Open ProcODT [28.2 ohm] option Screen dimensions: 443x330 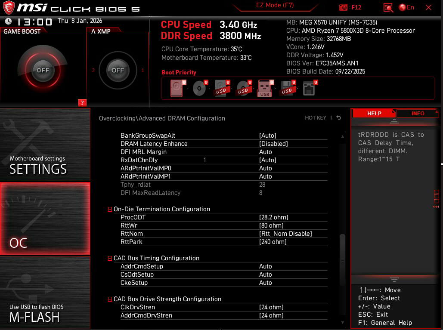(x=274, y=217)
